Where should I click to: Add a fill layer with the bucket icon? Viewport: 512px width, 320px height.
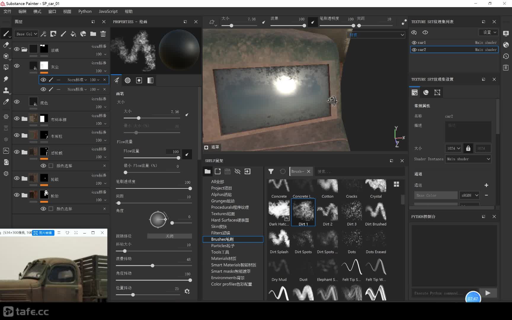(x=73, y=34)
